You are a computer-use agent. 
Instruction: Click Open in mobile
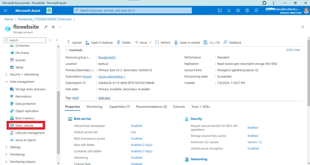(x=187, y=43)
